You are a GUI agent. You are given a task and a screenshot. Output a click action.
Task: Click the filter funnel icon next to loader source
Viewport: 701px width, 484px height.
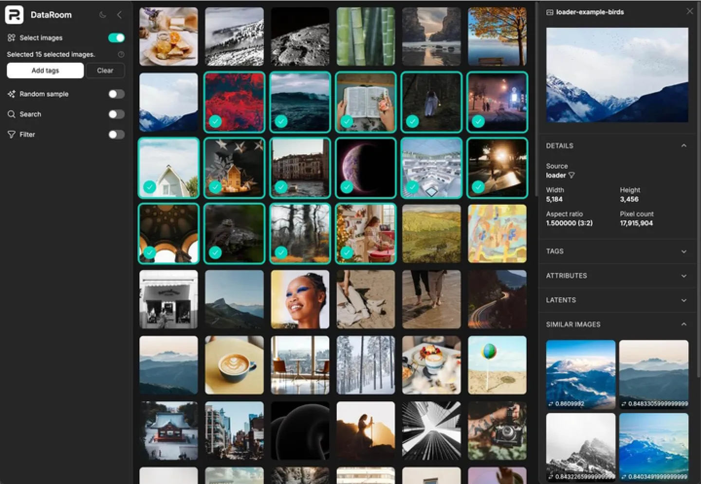[x=572, y=175]
